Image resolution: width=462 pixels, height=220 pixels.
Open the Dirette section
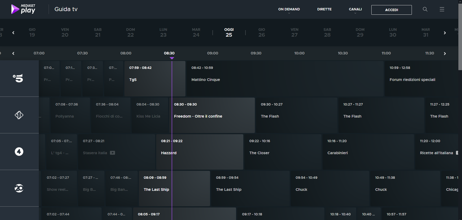[x=324, y=9]
